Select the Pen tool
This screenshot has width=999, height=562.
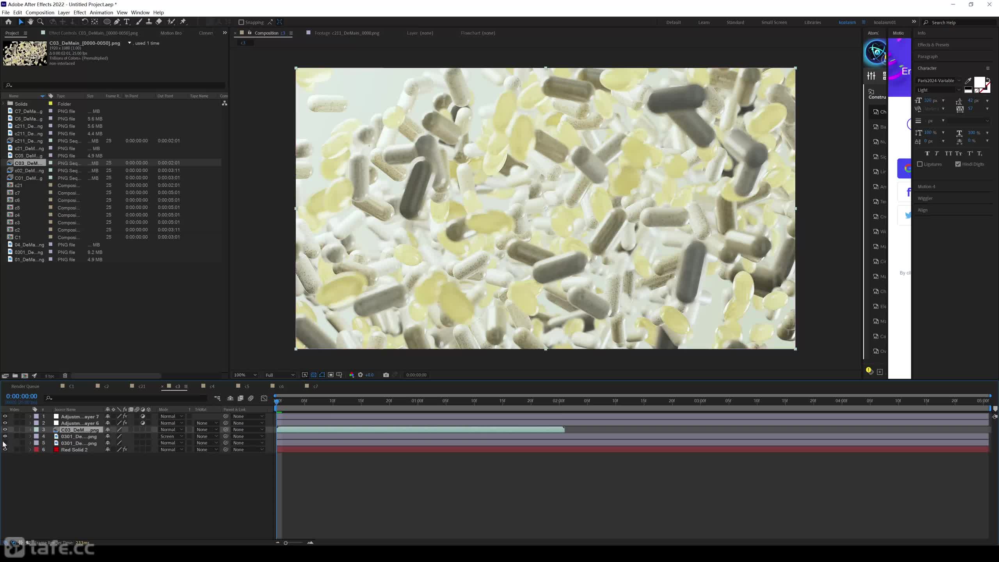click(117, 22)
